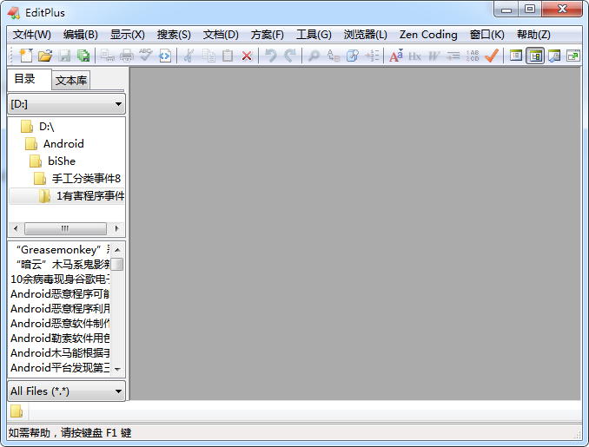Click the file list vertical scrollbar thumb
Screen dimensions: 589x447
117,264
